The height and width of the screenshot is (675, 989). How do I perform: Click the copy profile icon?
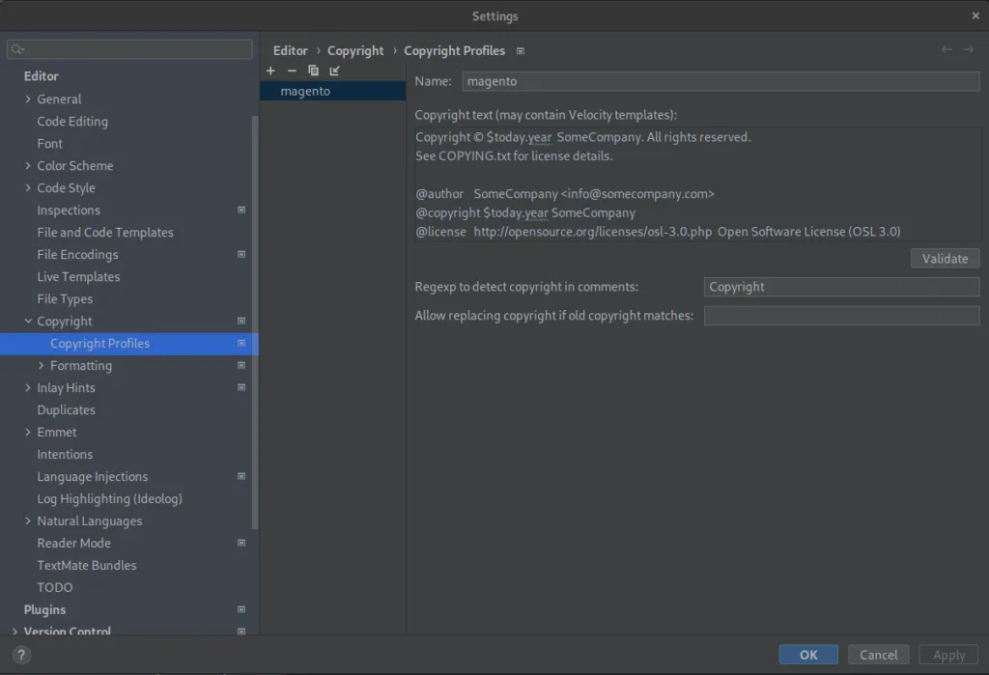coord(313,70)
